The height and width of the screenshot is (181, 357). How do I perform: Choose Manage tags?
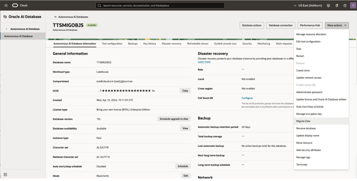click(321, 157)
